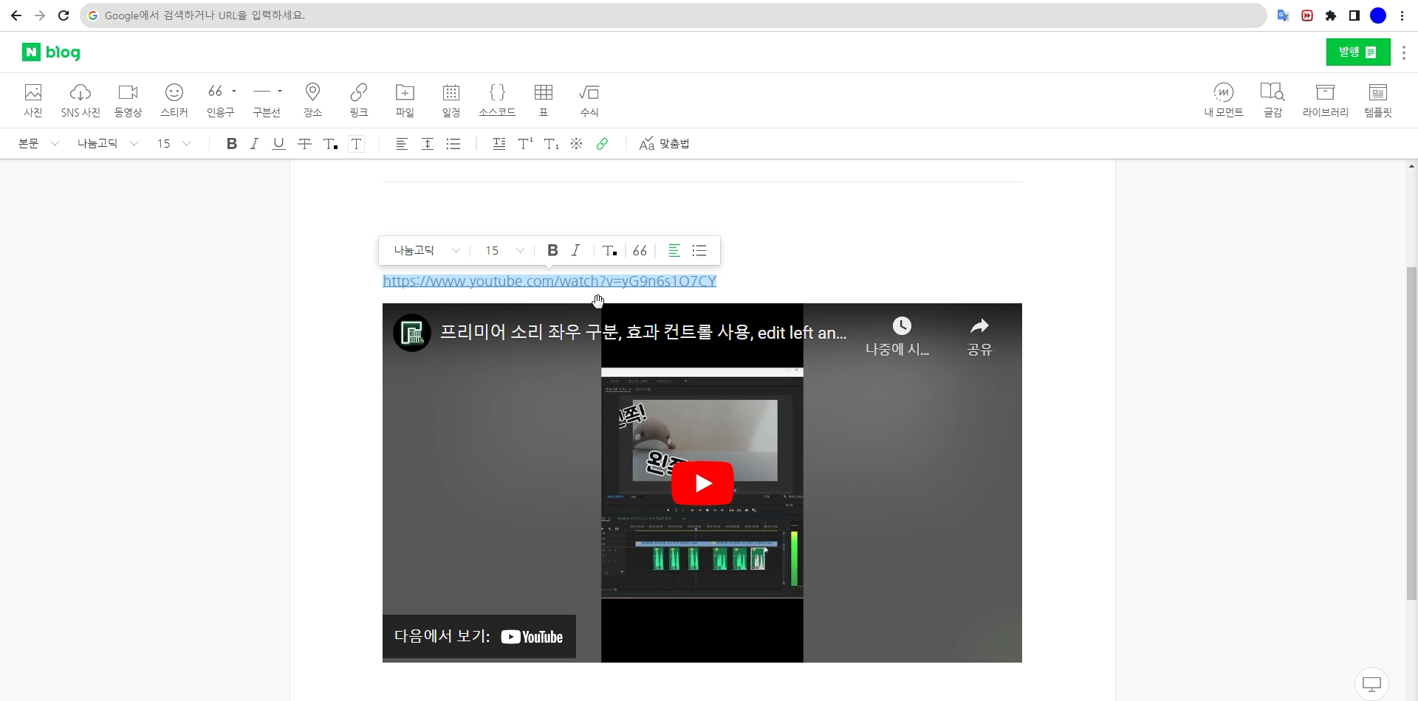This screenshot has height=701, width=1418.
Task: Open the 스티커 sticker picker
Action: (x=174, y=100)
